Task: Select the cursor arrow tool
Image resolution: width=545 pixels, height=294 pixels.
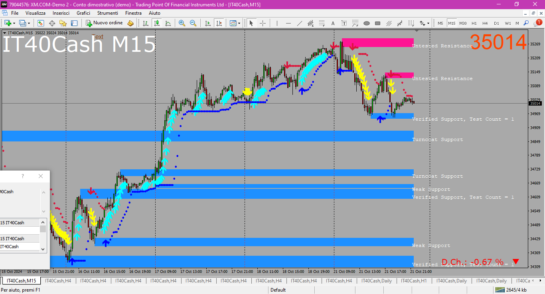Action: [x=251, y=23]
